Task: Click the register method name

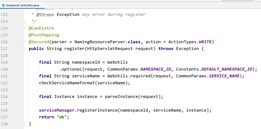Action: (x=74, y=49)
